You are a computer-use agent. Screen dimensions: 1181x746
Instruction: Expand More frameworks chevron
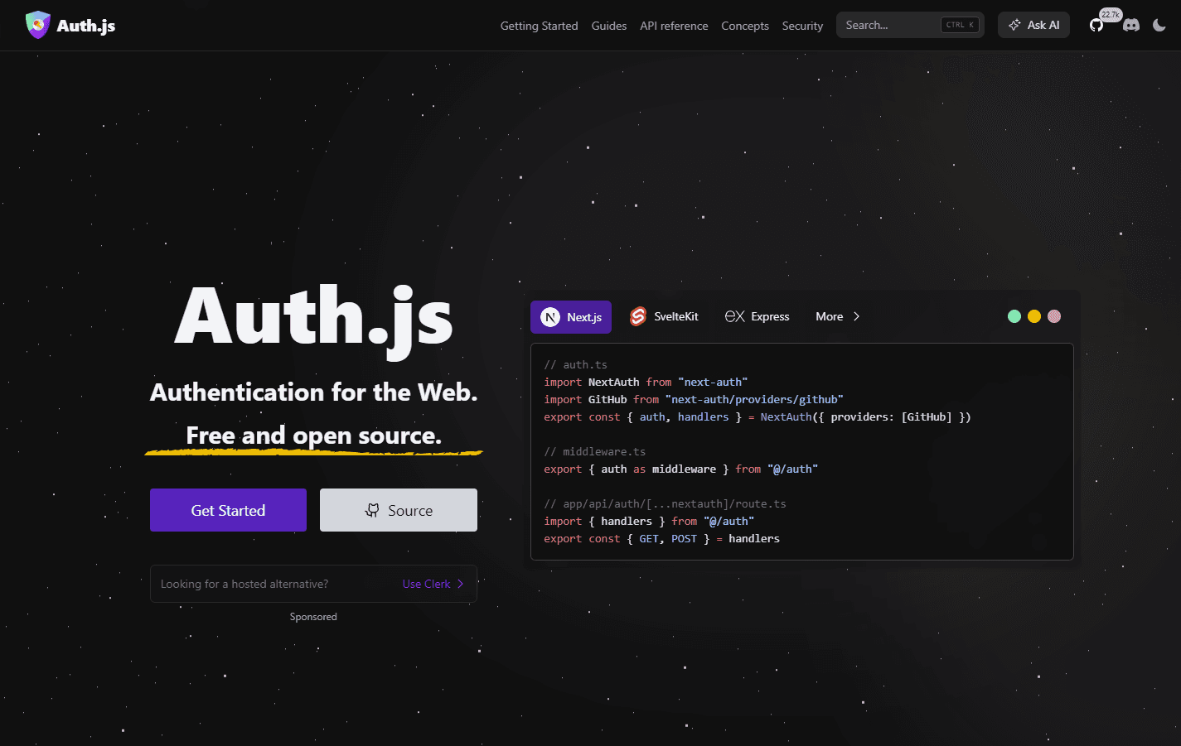click(x=856, y=317)
